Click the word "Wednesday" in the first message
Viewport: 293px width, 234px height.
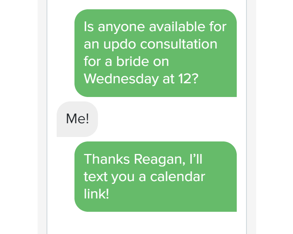(x=121, y=79)
